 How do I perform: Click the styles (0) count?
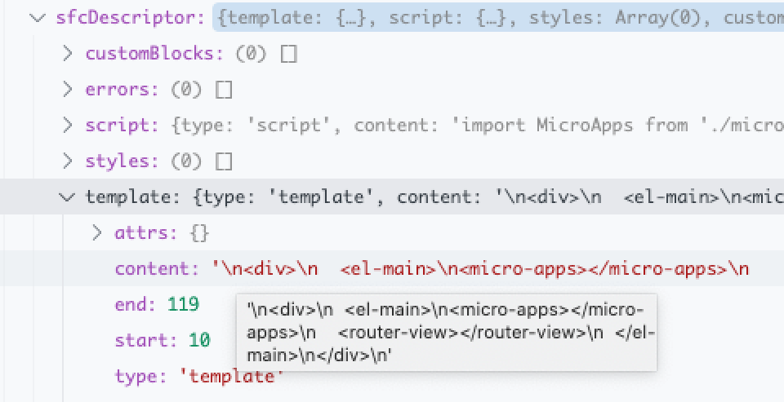click(x=186, y=161)
